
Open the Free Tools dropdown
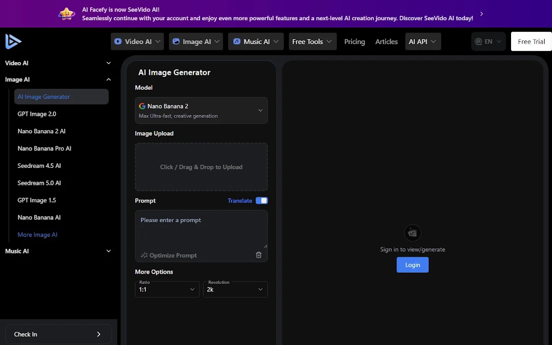[x=312, y=41]
